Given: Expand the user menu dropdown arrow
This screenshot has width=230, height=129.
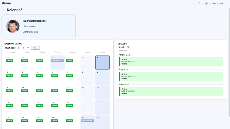Looking at the screenshot, I should (226, 3).
